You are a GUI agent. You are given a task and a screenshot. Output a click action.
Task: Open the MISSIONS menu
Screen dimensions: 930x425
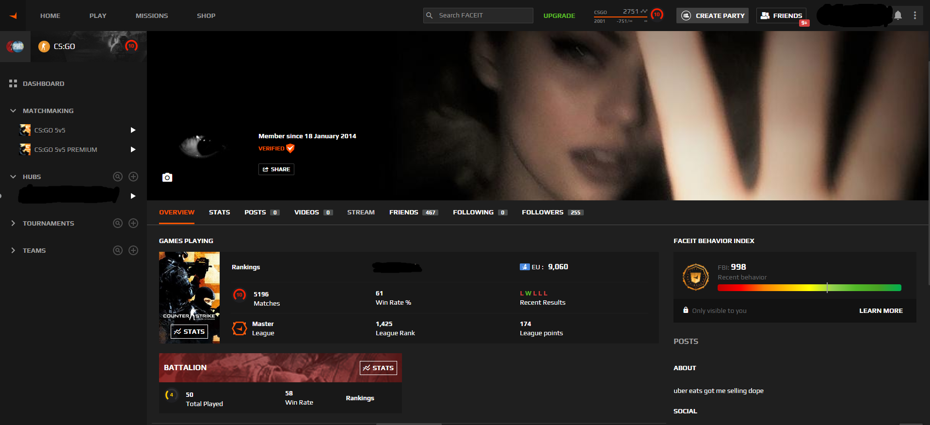point(152,16)
